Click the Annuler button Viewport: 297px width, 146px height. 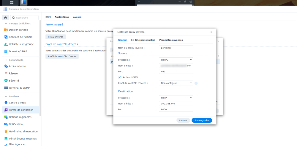(x=183, y=120)
